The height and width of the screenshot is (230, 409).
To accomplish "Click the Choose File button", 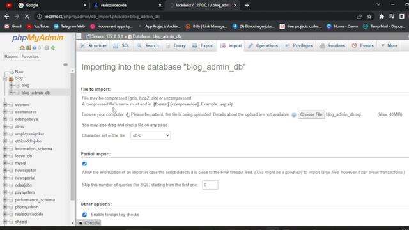I will [x=311, y=114].
